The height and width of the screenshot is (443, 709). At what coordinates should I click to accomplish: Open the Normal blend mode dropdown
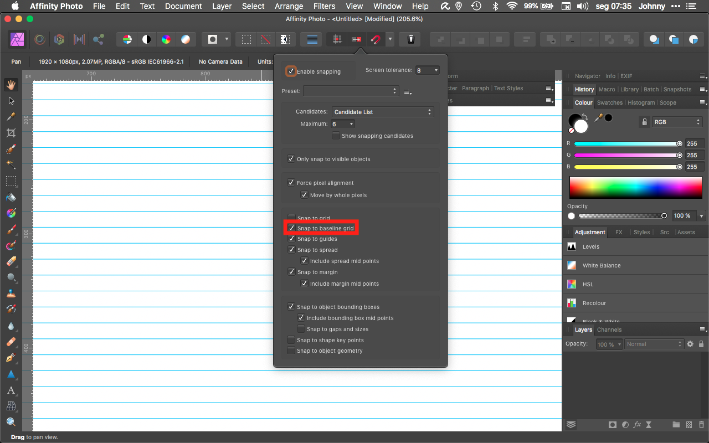654,344
